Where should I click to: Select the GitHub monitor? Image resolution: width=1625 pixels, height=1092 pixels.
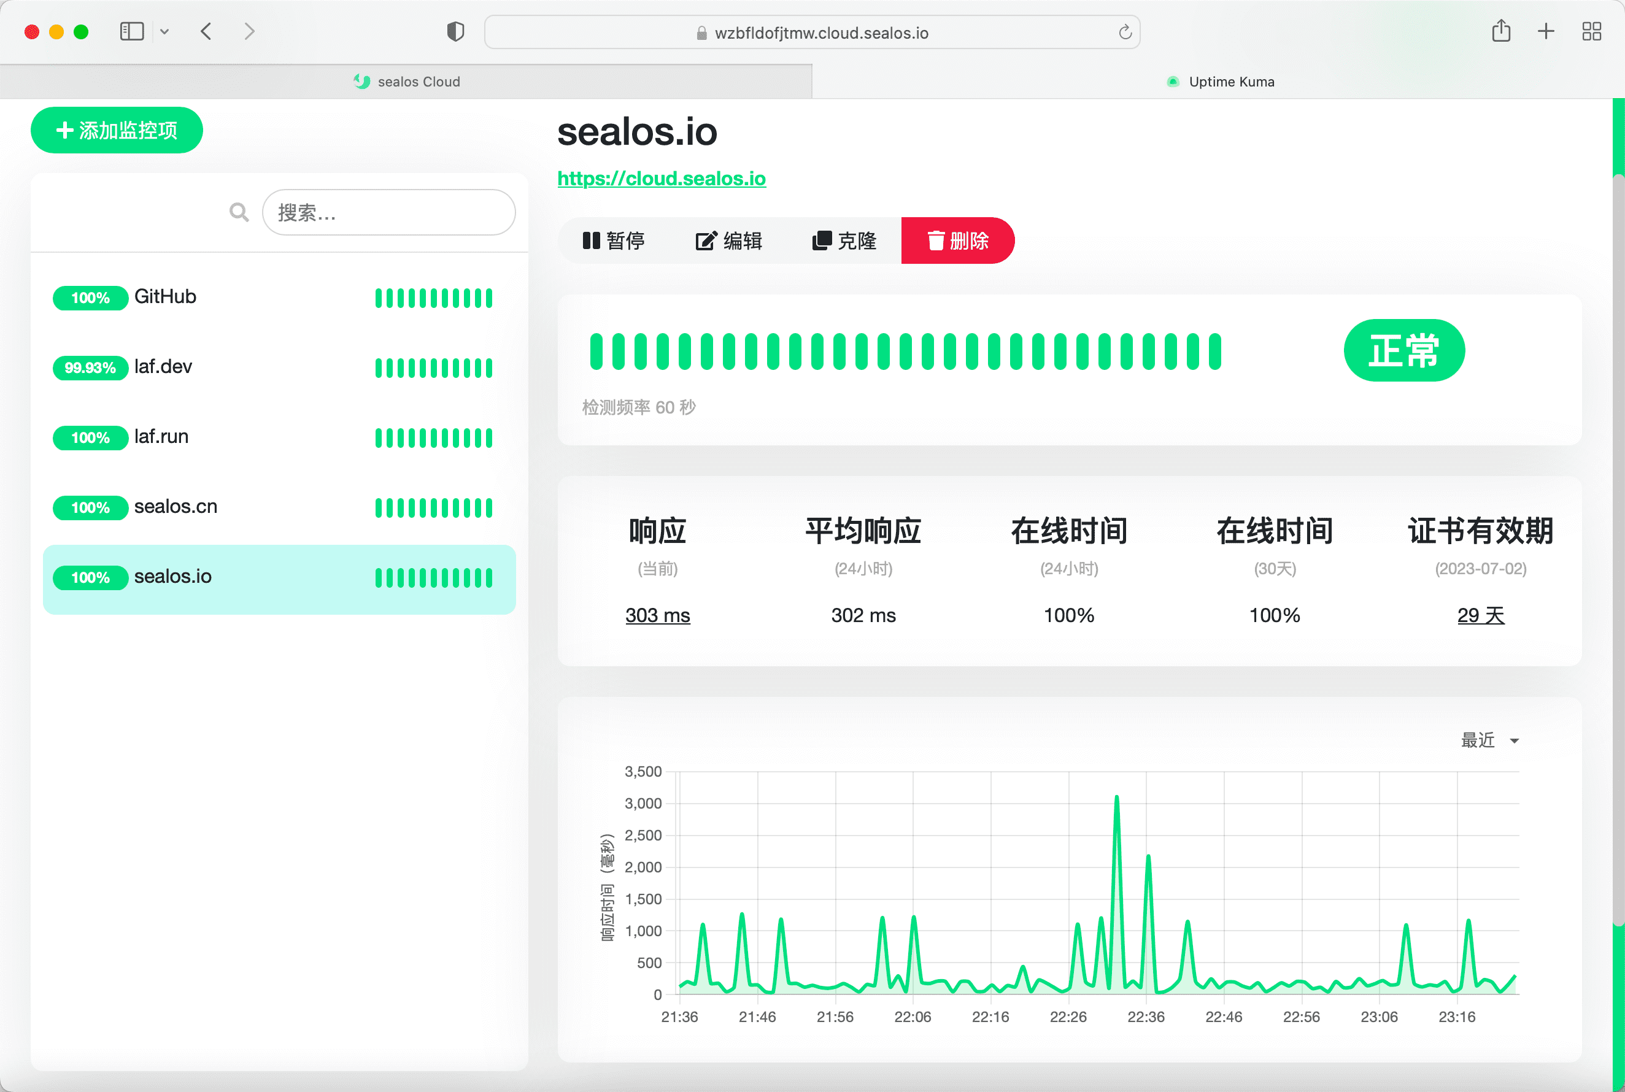click(279, 298)
